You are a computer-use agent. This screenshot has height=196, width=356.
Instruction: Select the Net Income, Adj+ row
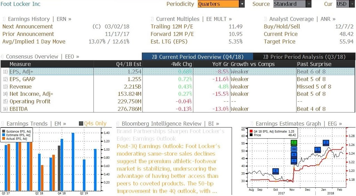[x=178, y=94]
